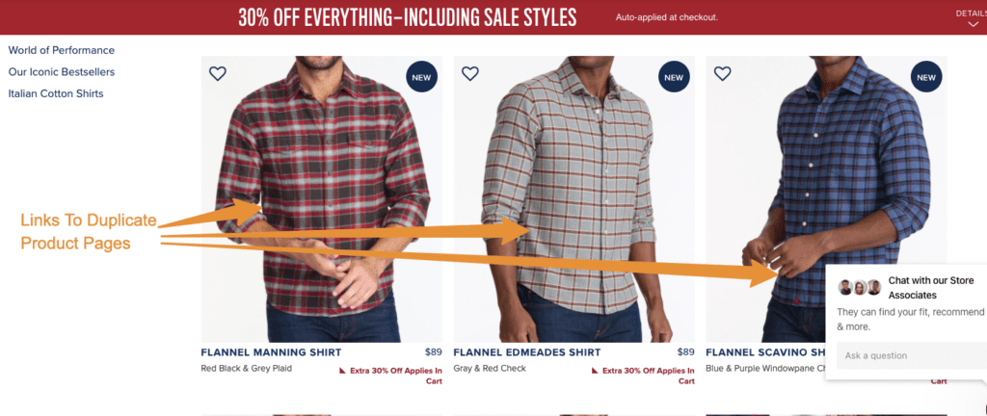Viewport: 987px width, 416px height.
Task: Click store associates avatars in chat widget
Action: tap(859, 288)
